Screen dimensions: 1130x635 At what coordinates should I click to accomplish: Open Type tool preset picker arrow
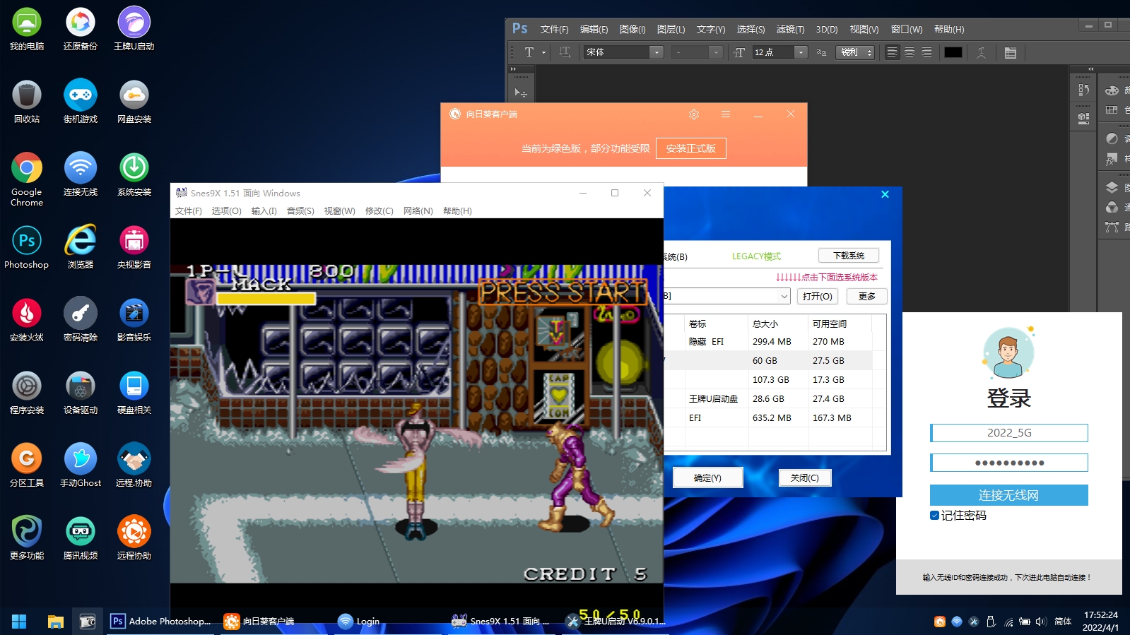[x=543, y=52]
